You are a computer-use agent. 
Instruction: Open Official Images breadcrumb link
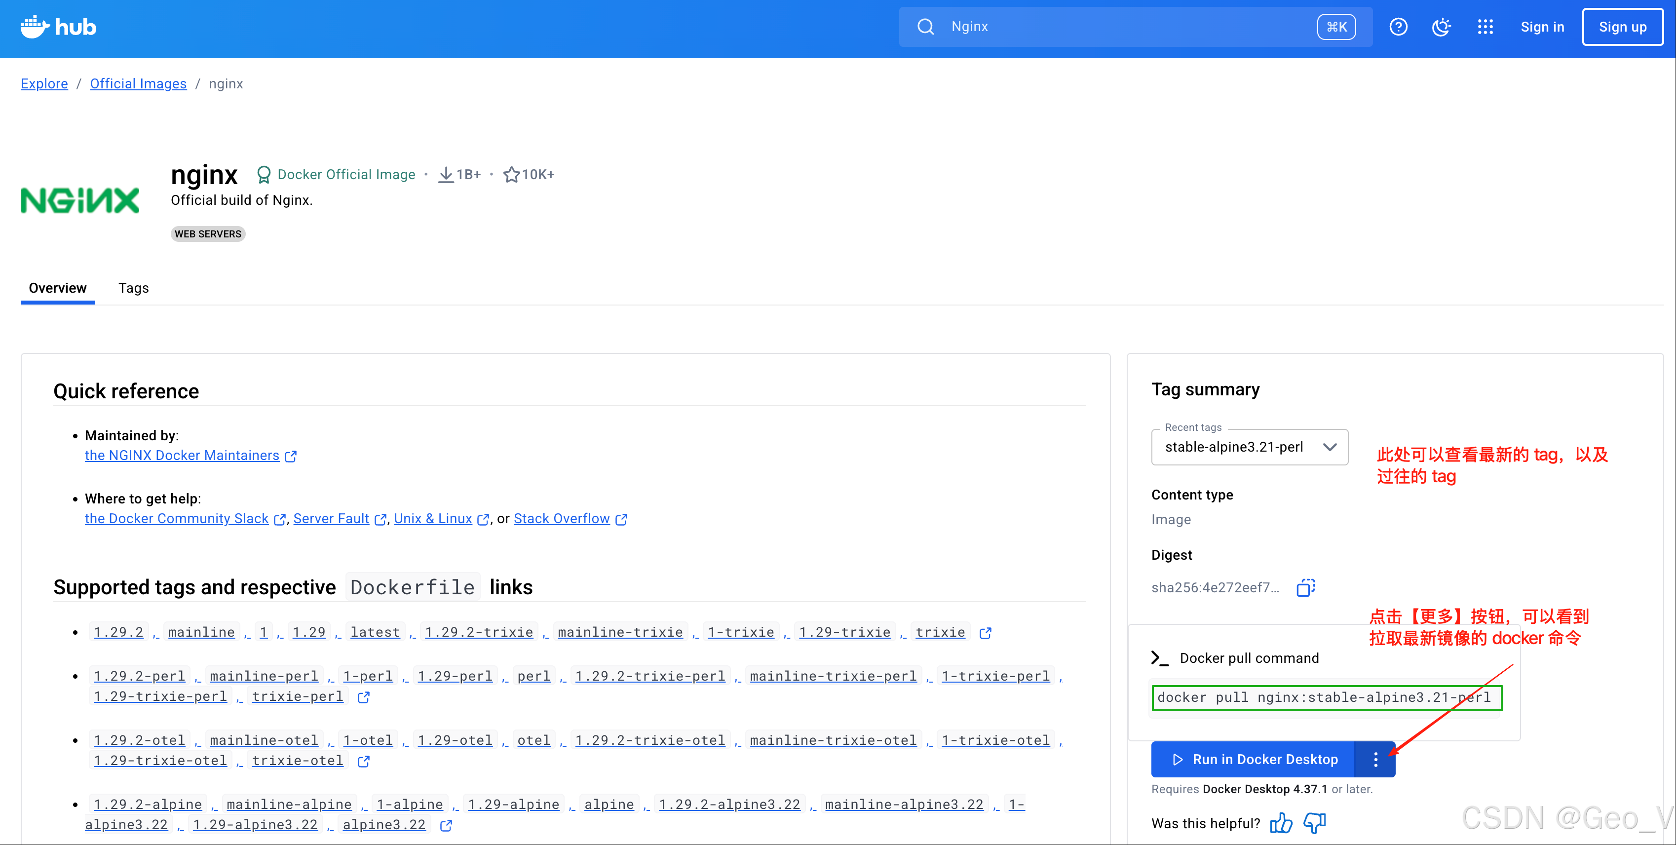(x=138, y=83)
